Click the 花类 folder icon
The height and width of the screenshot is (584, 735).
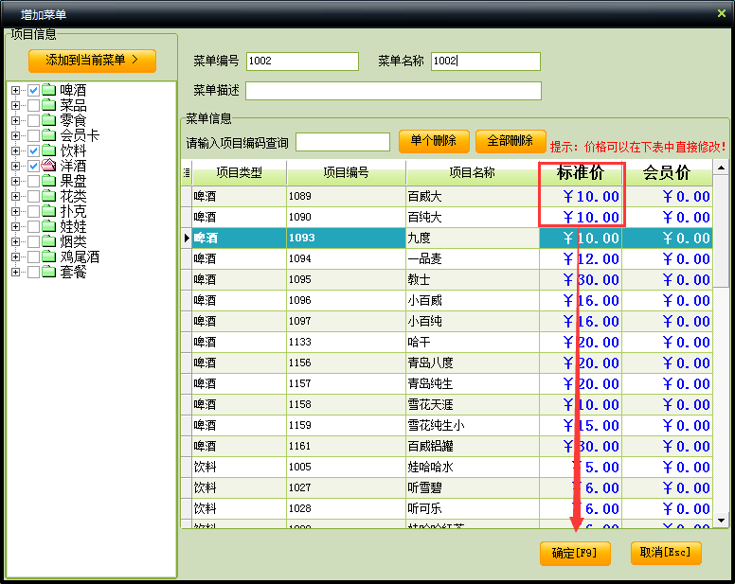point(48,196)
